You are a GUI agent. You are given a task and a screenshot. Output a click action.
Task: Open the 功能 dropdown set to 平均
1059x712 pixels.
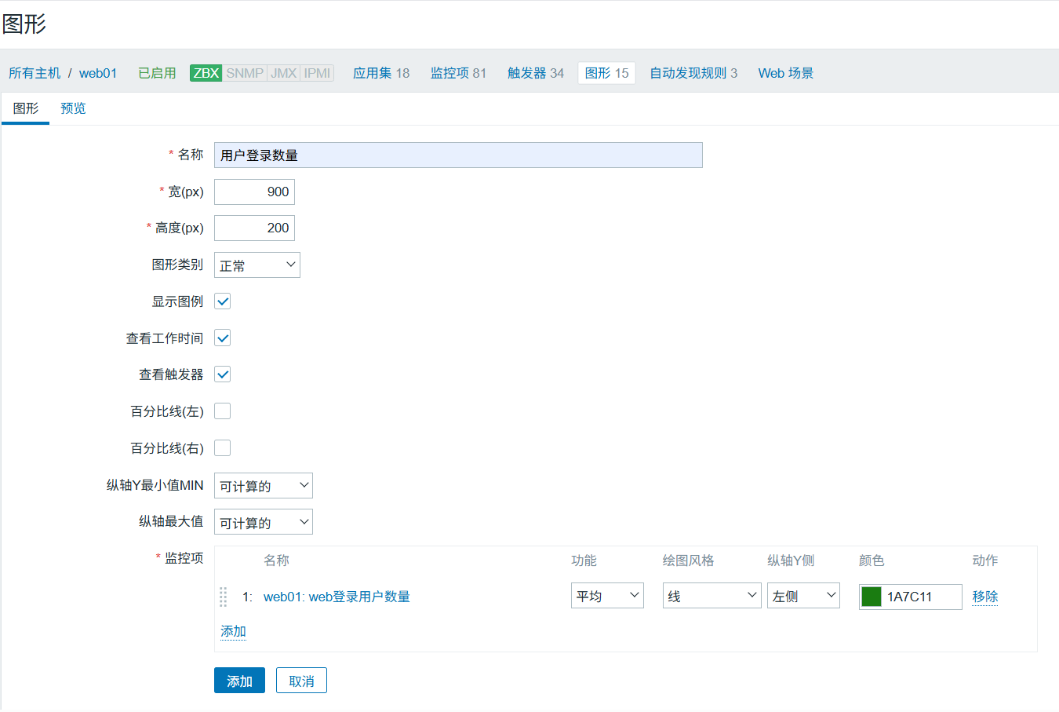pyautogui.click(x=606, y=596)
